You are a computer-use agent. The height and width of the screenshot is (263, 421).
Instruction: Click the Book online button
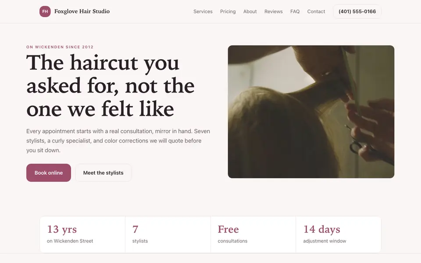click(49, 173)
